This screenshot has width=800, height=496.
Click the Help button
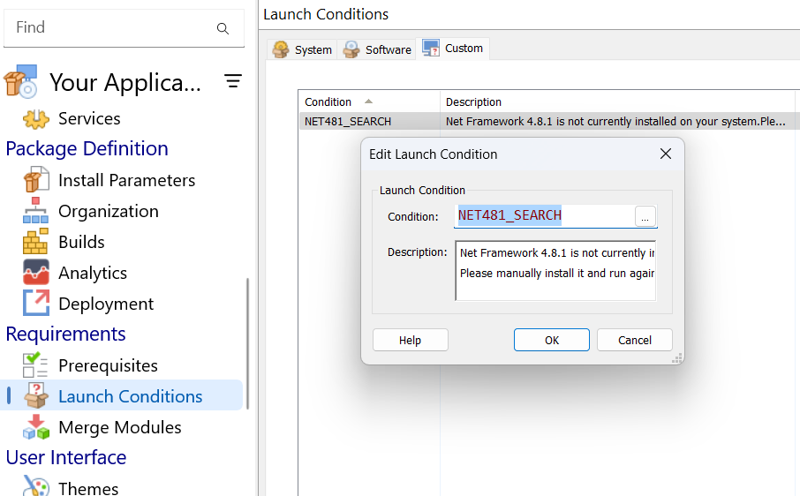(410, 340)
